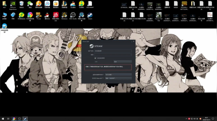This screenshot has width=217, height=121.
Task: Launch the QQ音乐 desktop shortcut
Action: tap(81, 4)
